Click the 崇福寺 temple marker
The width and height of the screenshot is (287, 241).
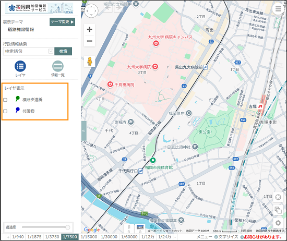point(130,122)
